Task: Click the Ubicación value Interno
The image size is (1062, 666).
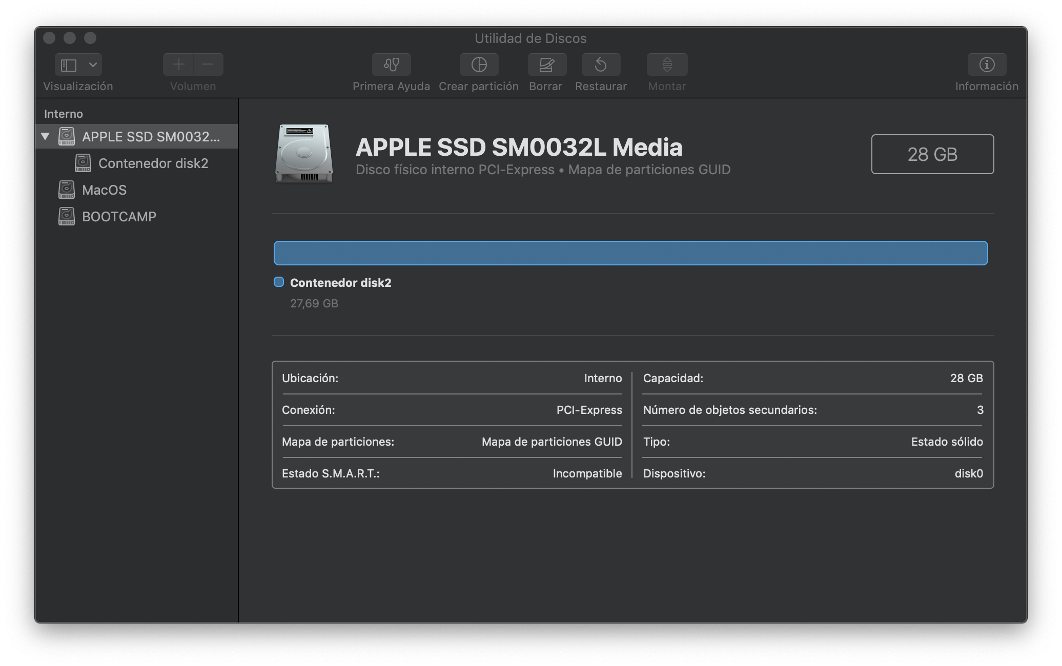Action: coord(603,378)
